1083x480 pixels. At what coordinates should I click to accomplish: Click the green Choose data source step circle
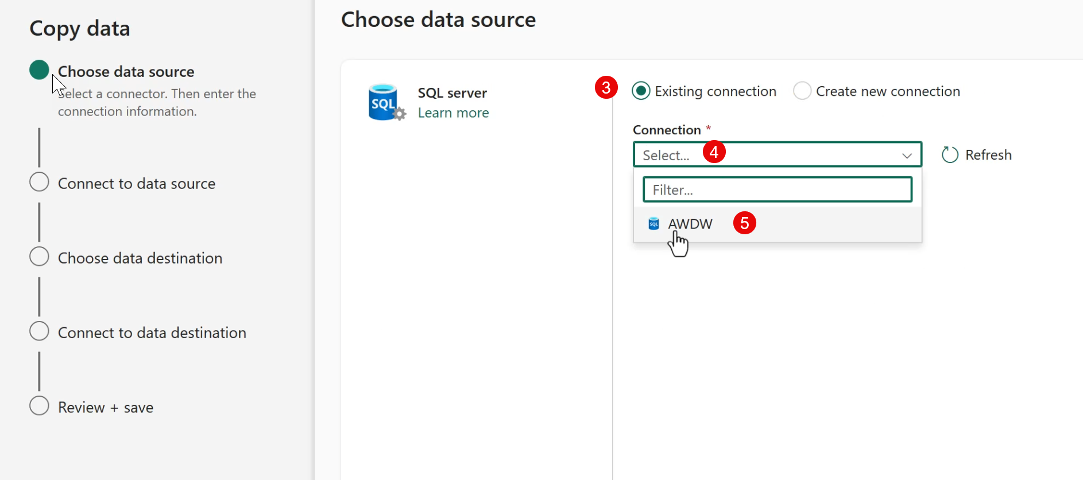[x=39, y=70]
